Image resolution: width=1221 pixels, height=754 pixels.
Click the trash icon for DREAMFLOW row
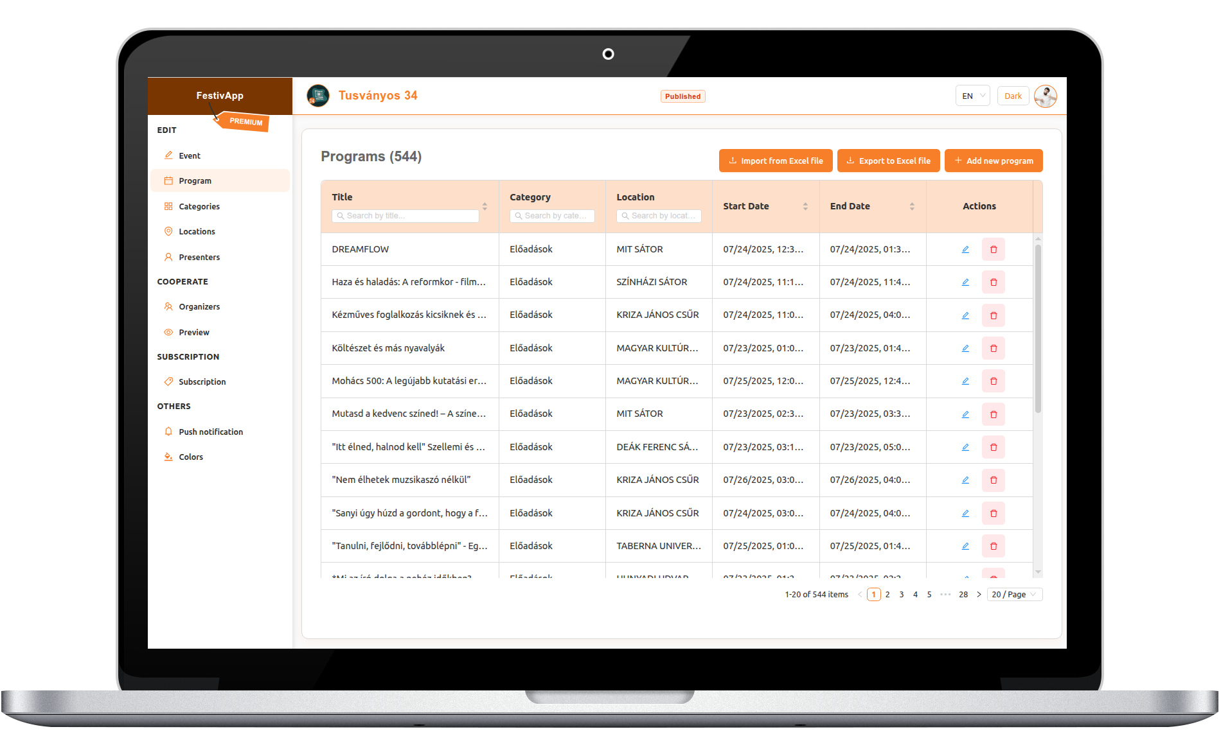click(x=994, y=249)
